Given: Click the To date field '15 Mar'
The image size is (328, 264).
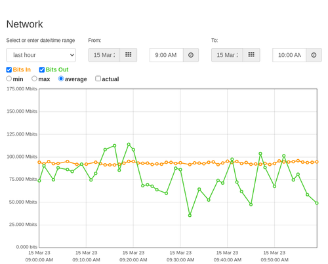Looking at the screenshot, I should pyautogui.click(x=227, y=55).
